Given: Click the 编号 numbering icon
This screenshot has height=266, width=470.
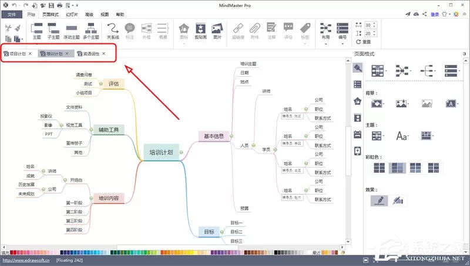Looking at the screenshot, I should [343, 31].
